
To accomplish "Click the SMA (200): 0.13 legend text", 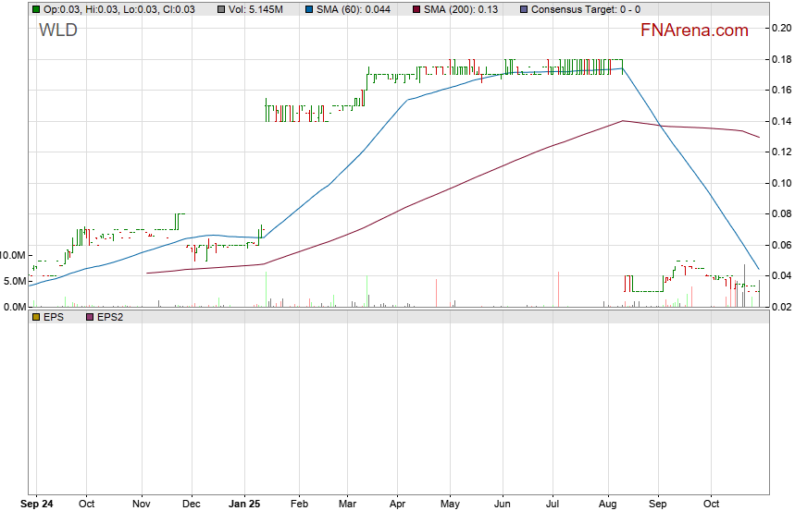I will (x=461, y=9).
